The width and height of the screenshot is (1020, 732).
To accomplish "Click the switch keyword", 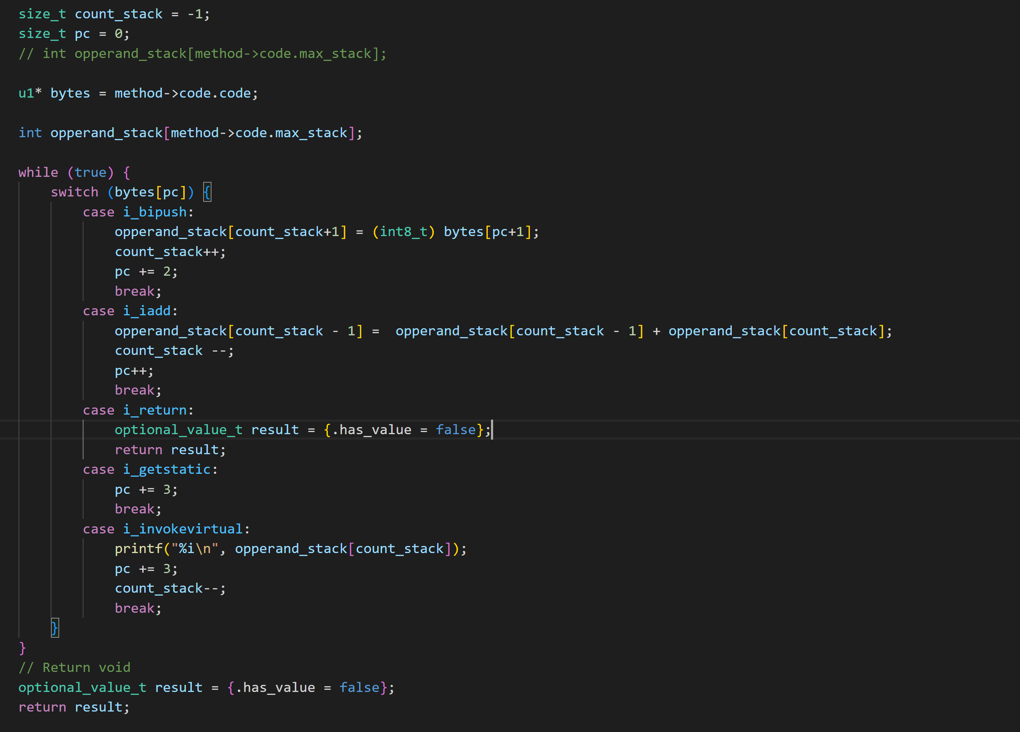I will (74, 192).
